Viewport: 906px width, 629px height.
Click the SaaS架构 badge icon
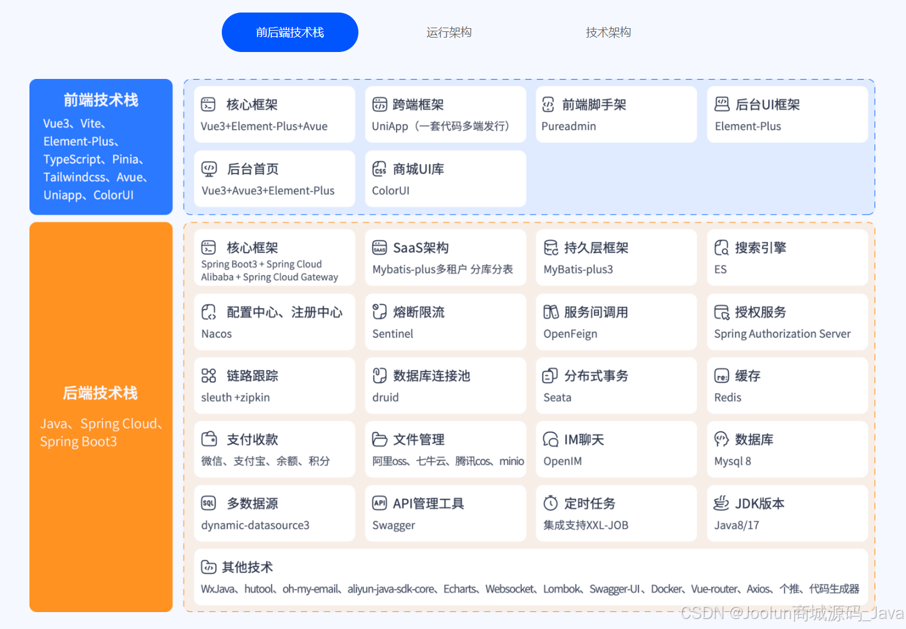pos(379,247)
